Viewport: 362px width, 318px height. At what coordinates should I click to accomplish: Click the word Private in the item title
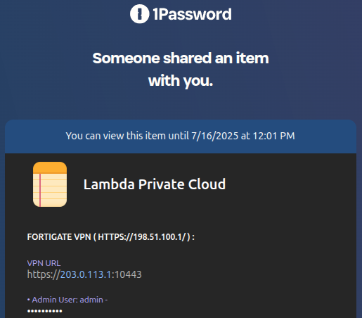coord(161,184)
